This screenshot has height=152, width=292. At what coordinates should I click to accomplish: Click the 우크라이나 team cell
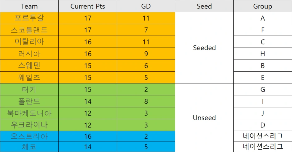click(29, 125)
